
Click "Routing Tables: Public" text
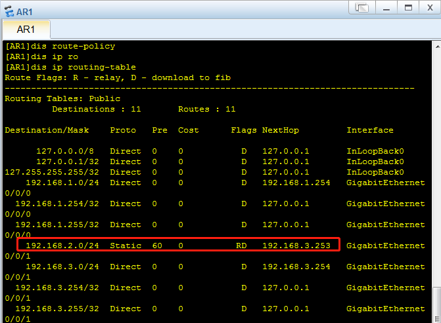coord(62,98)
